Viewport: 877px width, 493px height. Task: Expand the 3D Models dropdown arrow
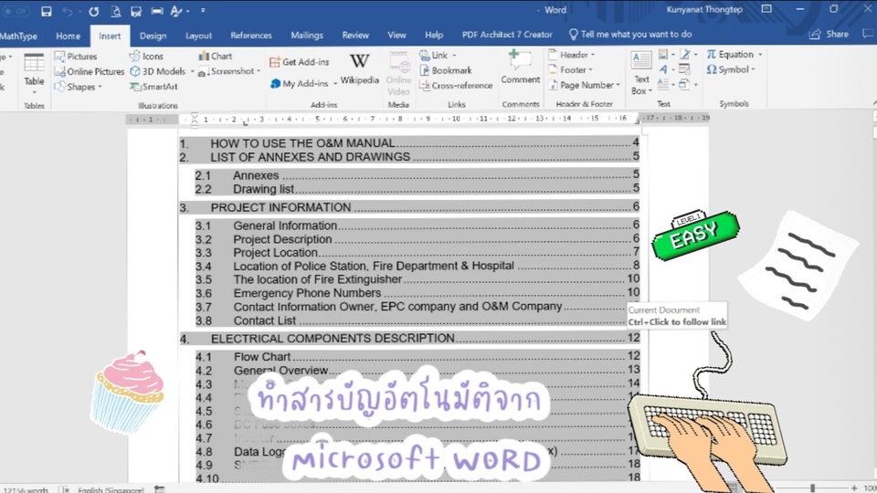193,71
